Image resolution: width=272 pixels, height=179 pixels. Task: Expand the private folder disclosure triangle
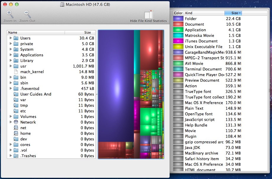point(11,44)
